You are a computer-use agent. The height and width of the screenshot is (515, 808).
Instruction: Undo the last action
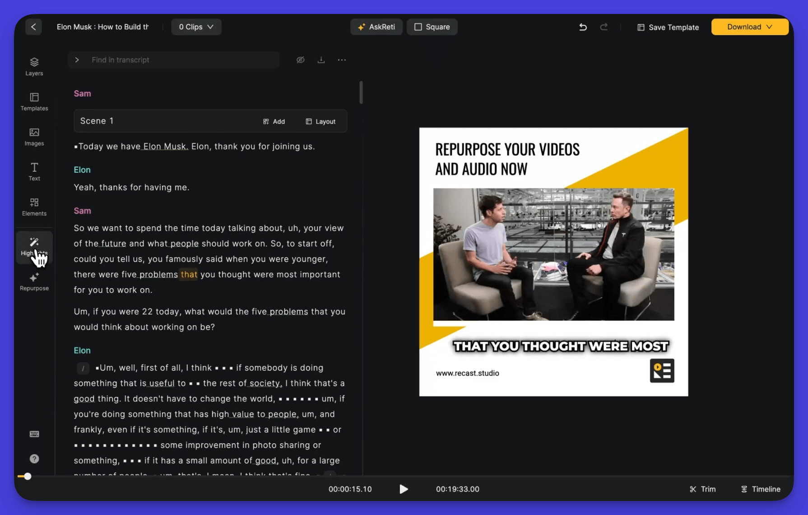[583, 27]
